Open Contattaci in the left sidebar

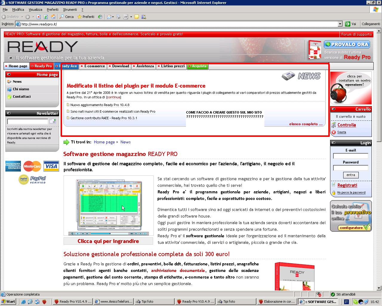[21, 97]
